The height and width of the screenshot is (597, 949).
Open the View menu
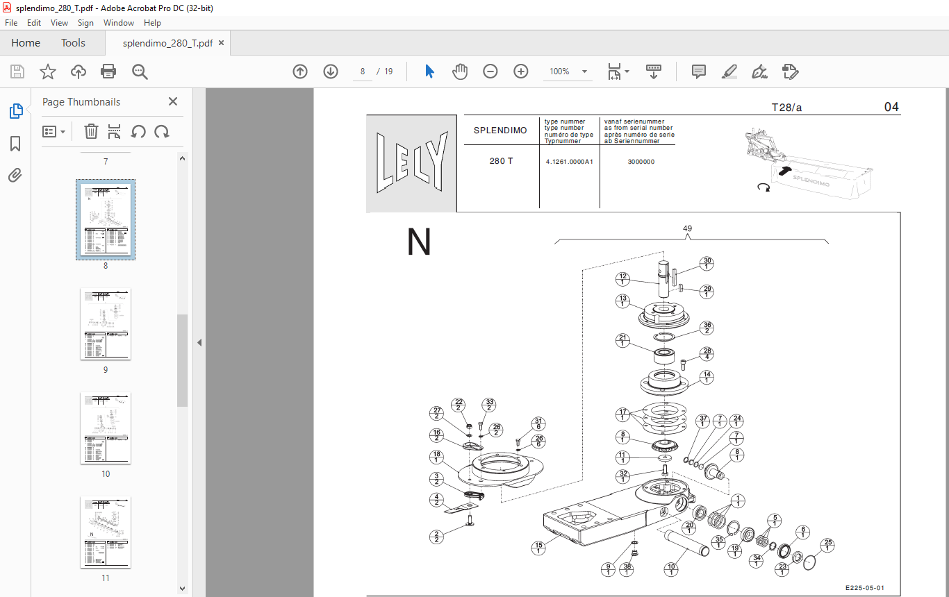(x=59, y=23)
